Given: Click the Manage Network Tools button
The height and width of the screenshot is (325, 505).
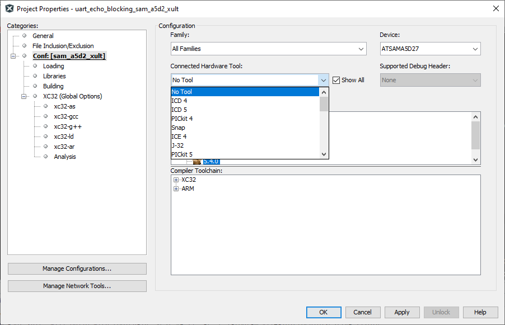Looking at the screenshot, I should coord(77,286).
